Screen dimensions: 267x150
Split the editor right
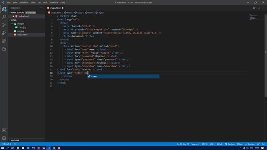pyautogui.click(x=259, y=8)
